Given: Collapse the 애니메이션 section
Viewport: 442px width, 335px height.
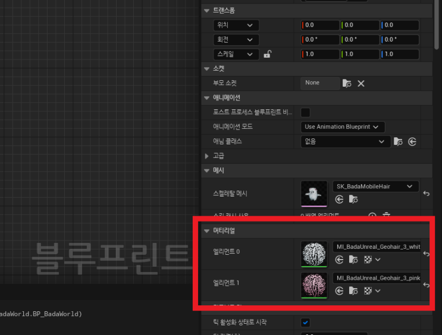Looking at the screenshot, I should (x=206, y=98).
